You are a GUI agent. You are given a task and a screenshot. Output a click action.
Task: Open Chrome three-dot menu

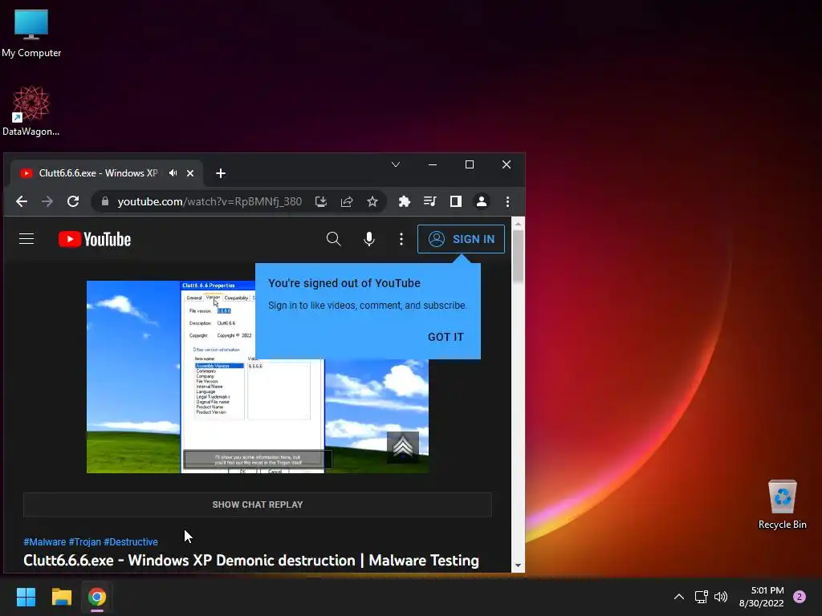(507, 201)
